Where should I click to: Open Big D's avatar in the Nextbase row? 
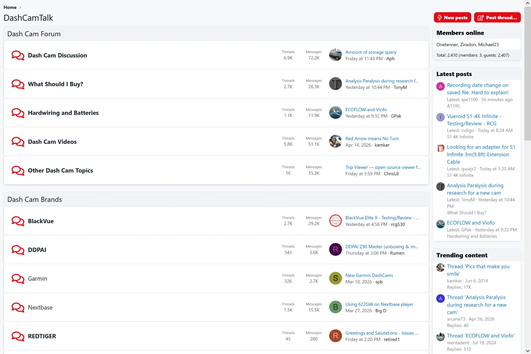(335, 307)
